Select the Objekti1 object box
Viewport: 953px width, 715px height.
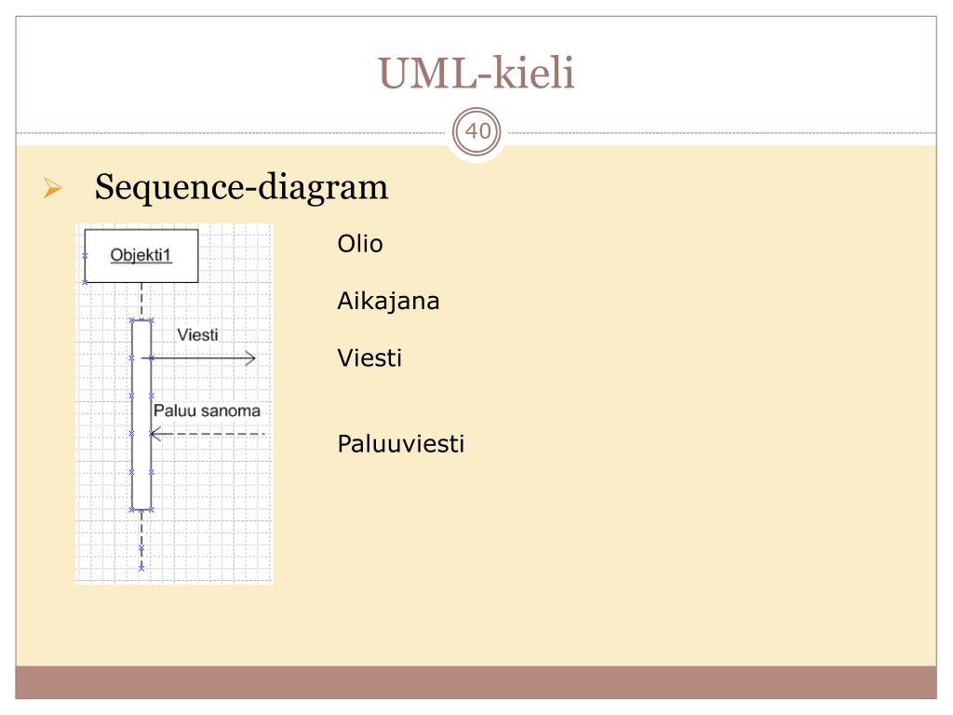pyautogui.click(x=141, y=255)
